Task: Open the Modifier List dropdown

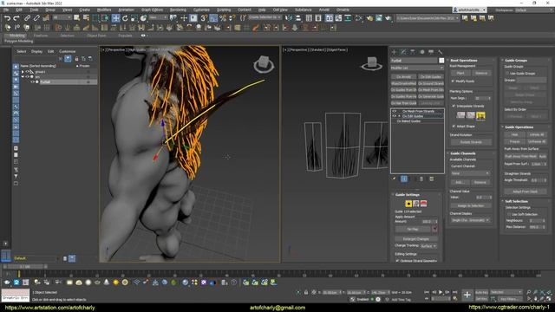Action: click(x=417, y=68)
